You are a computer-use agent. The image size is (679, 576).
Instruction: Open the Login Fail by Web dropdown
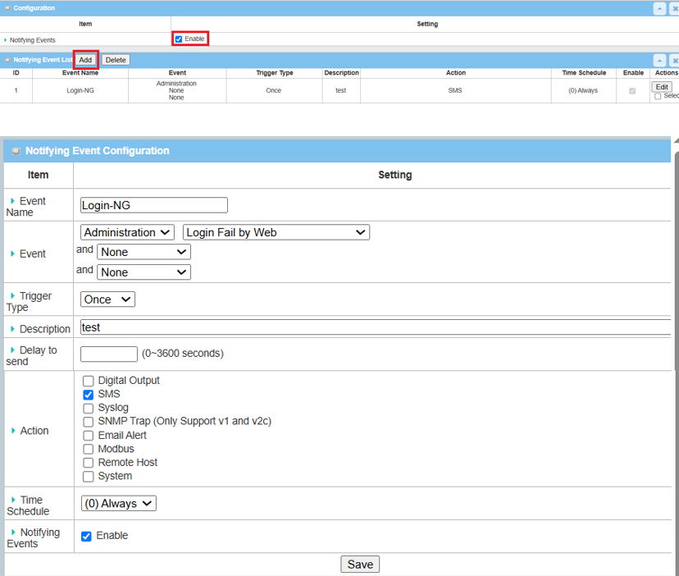[276, 232]
